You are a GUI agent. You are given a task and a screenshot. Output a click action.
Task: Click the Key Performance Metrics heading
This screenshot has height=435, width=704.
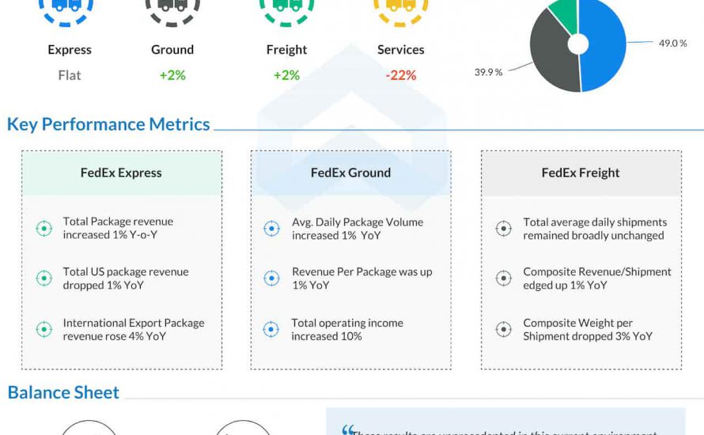click(108, 124)
